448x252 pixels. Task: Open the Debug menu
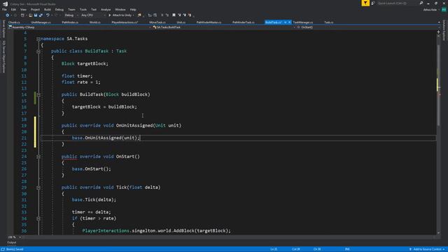click(59, 9)
